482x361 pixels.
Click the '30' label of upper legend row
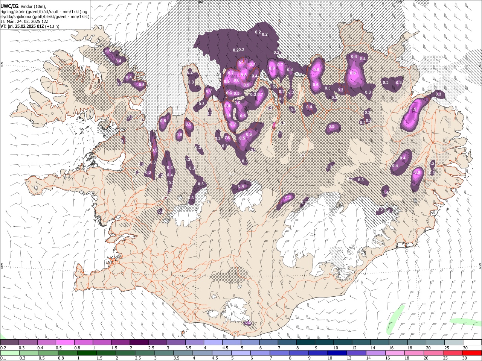point(465,348)
